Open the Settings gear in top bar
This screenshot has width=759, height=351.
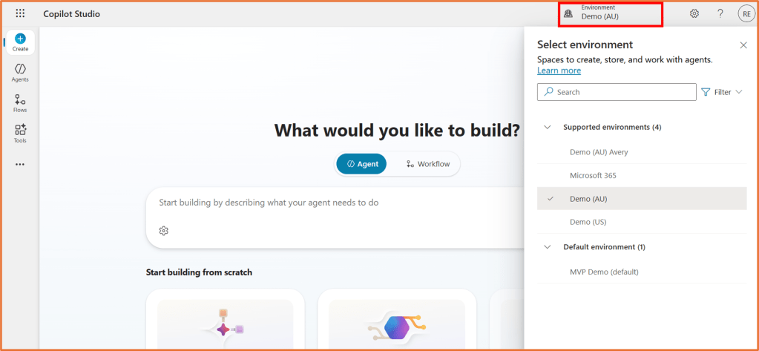pos(694,13)
